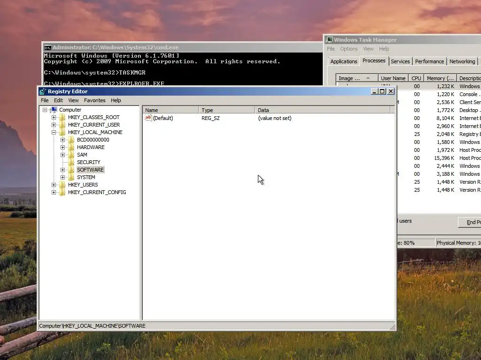
Task: Expand the SOFTWARE subkey
Action: click(x=63, y=170)
